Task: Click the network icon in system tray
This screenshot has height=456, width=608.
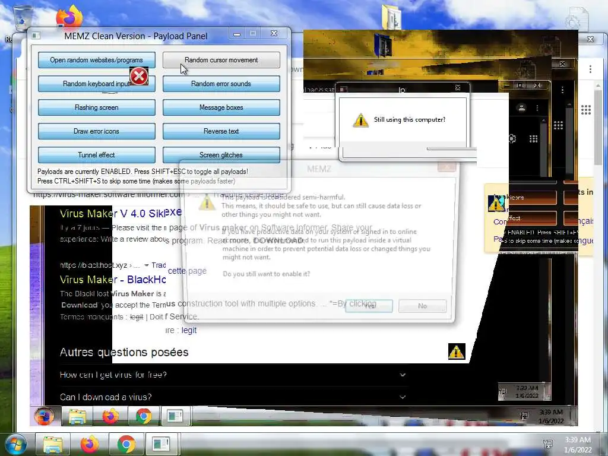Action: click(548, 444)
